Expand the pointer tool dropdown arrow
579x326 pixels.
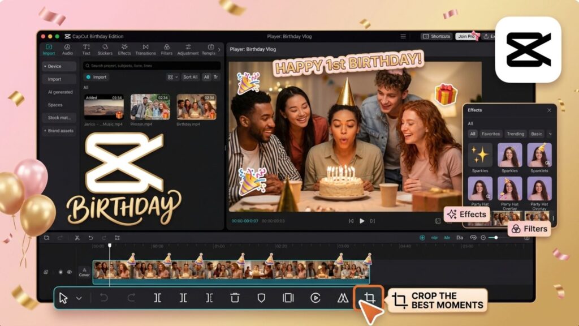click(x=79, y=298)
